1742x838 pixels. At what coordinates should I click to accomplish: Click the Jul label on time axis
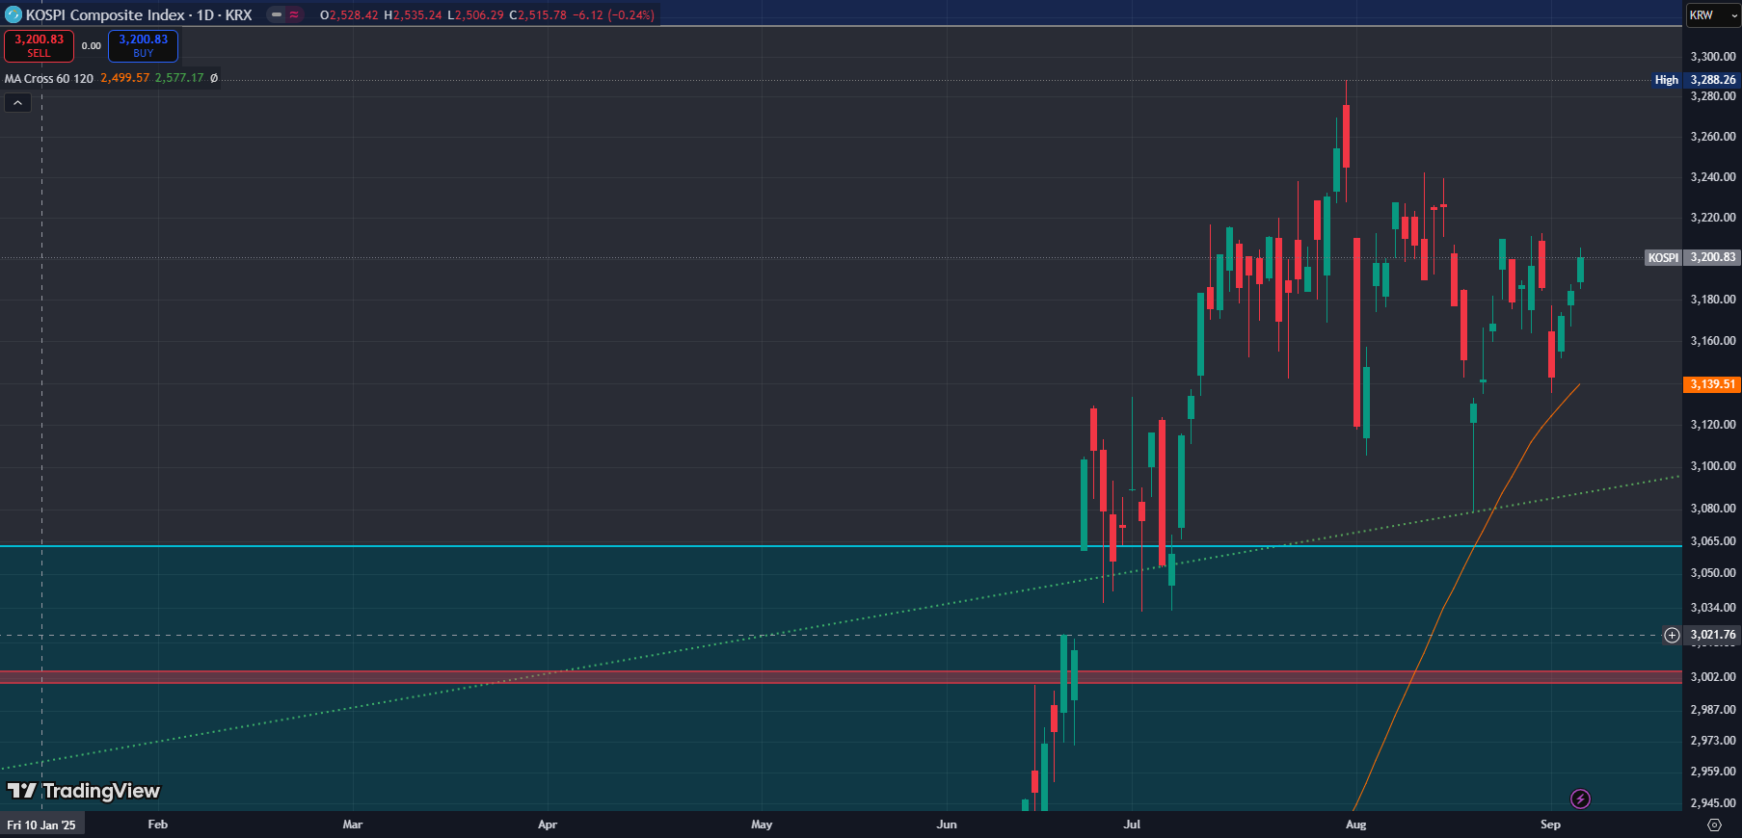point(1132,825)
